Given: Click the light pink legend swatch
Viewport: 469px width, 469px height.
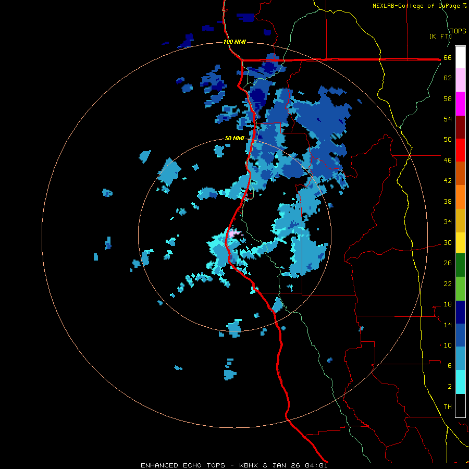Looking at the screenshot, I should [x=460, y=80].
